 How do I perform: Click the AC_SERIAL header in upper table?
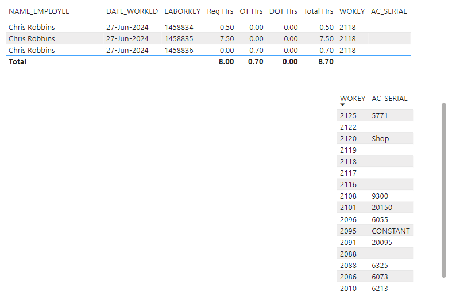click(389, 11)
